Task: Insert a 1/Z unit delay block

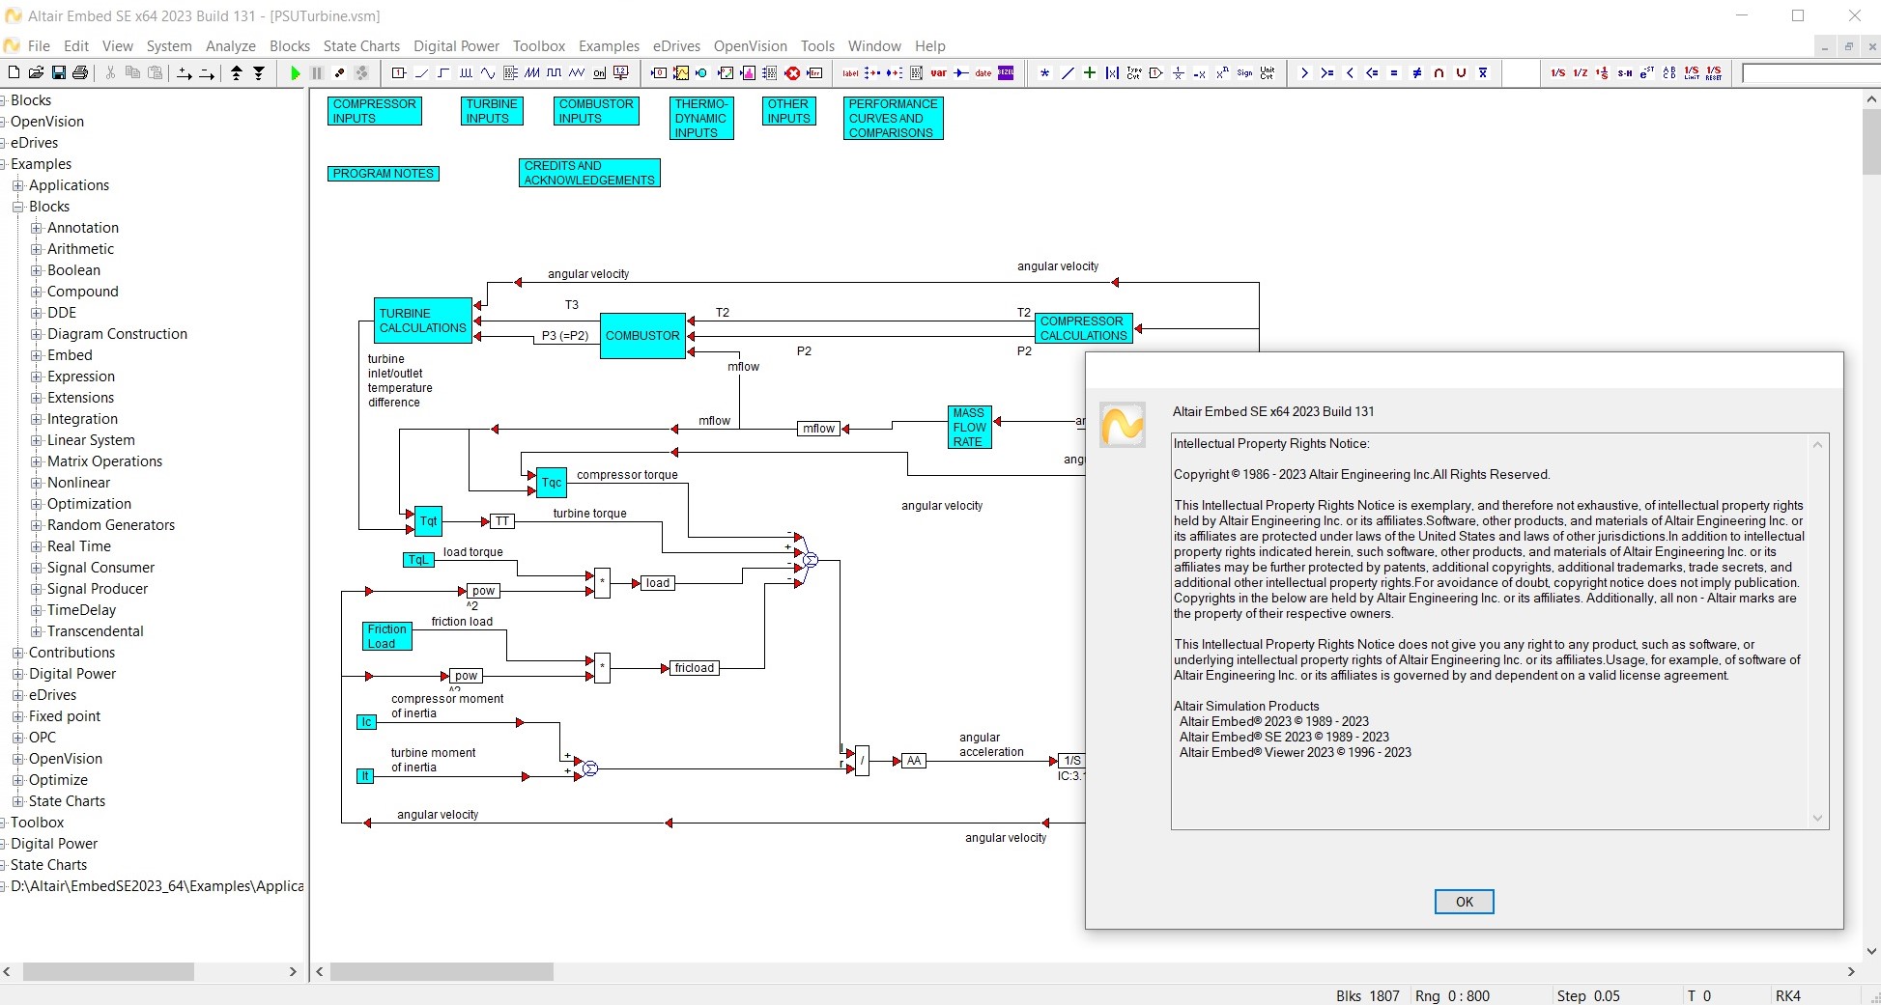Action: pos(1581,72)
